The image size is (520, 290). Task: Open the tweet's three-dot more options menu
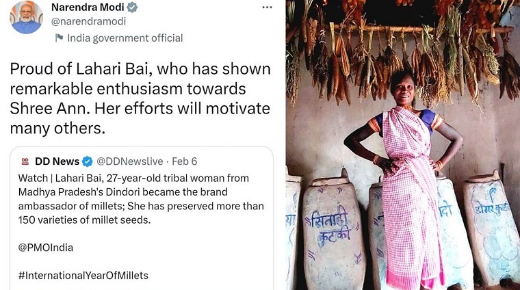click(x=268, y=8)
